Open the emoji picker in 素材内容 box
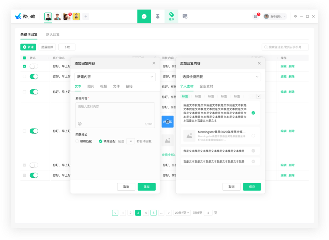This screenshot has width=329, height=240. coord(80,124)
